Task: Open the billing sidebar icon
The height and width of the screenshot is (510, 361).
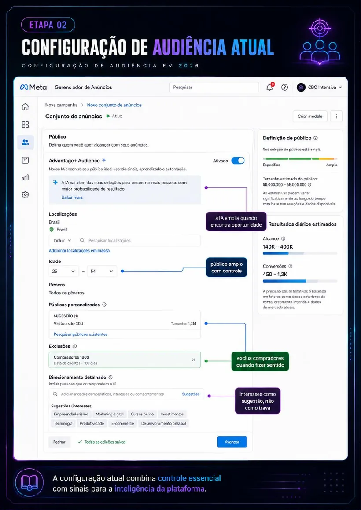Action: (x=26, y=160)
